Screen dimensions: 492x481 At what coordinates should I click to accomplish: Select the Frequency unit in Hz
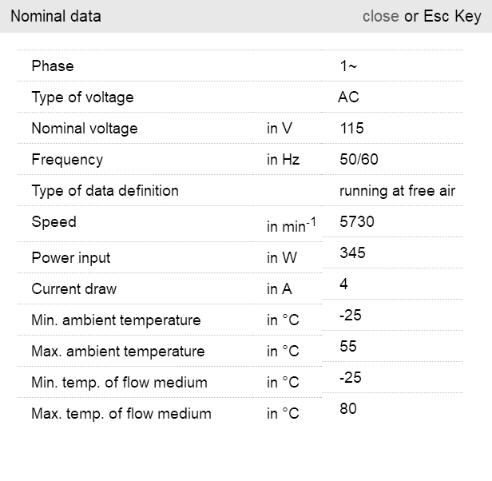(283, 160)
